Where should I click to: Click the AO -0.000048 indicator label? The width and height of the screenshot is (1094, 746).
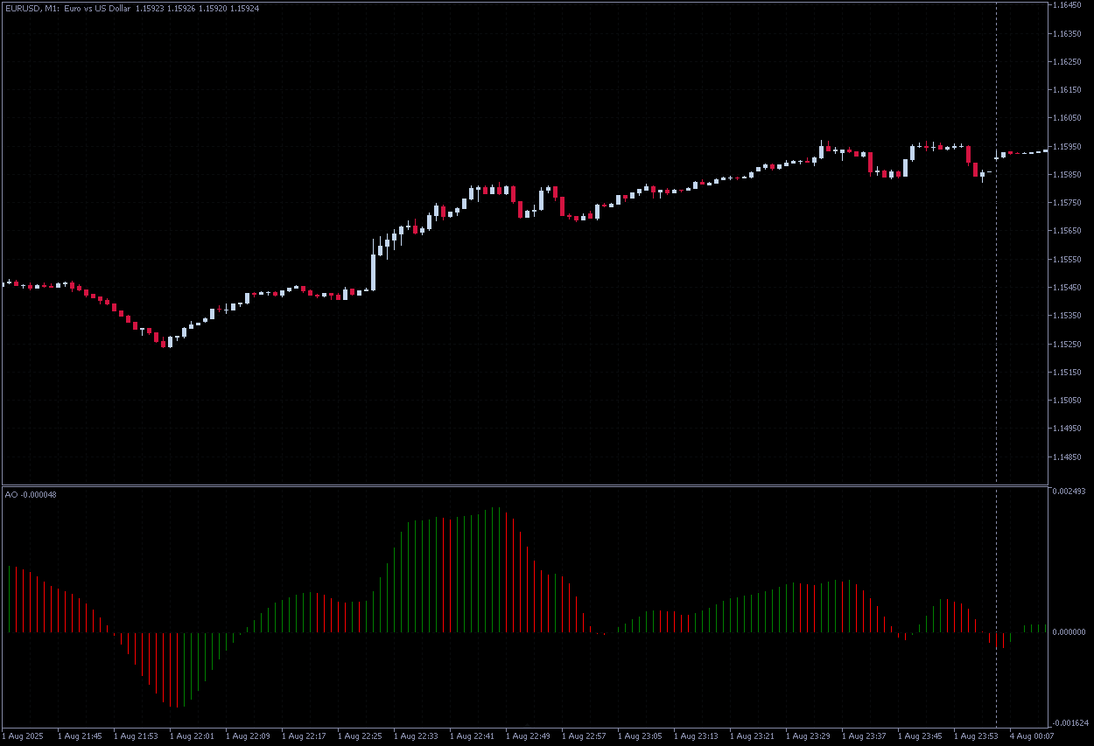(31, 495)
